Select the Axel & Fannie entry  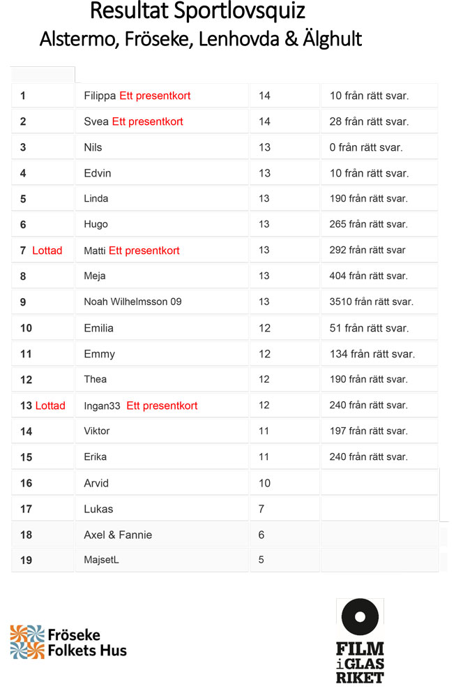118,535
